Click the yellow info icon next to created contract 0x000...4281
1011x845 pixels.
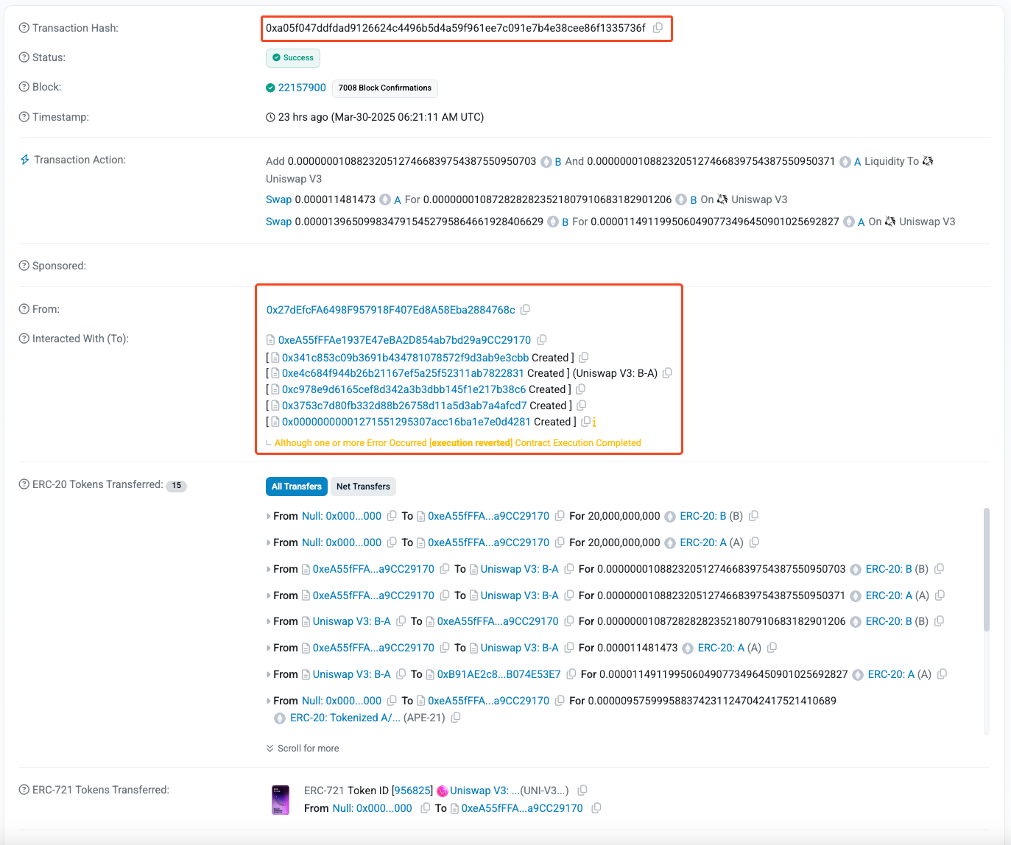[594, 422]
